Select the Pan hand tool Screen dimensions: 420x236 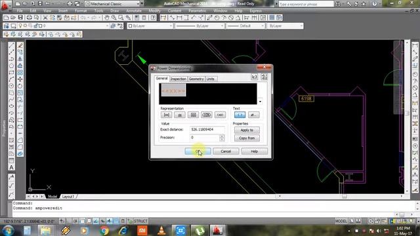pyautogui.click(x=106, y=18)
